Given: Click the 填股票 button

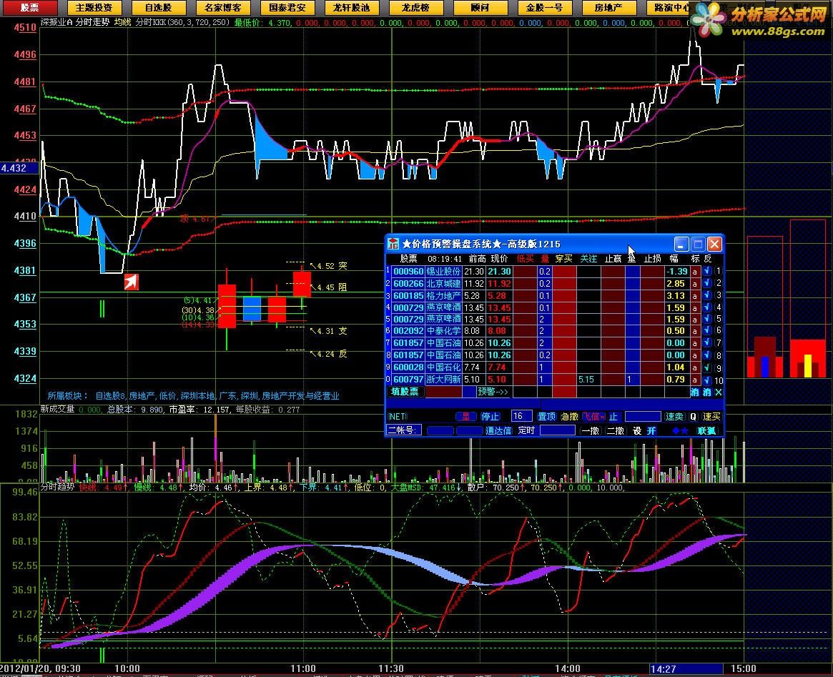Looking at the screenshot, I should (405, 392).
